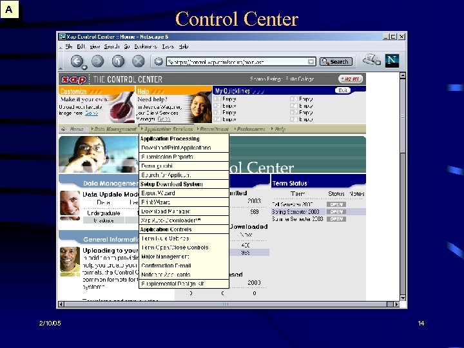Select Submission Reports menu entry
This screenshot has height=348, width=464.
tap(184, 157)
